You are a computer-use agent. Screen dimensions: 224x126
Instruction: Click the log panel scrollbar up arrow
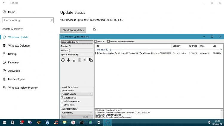coord(222,110)
